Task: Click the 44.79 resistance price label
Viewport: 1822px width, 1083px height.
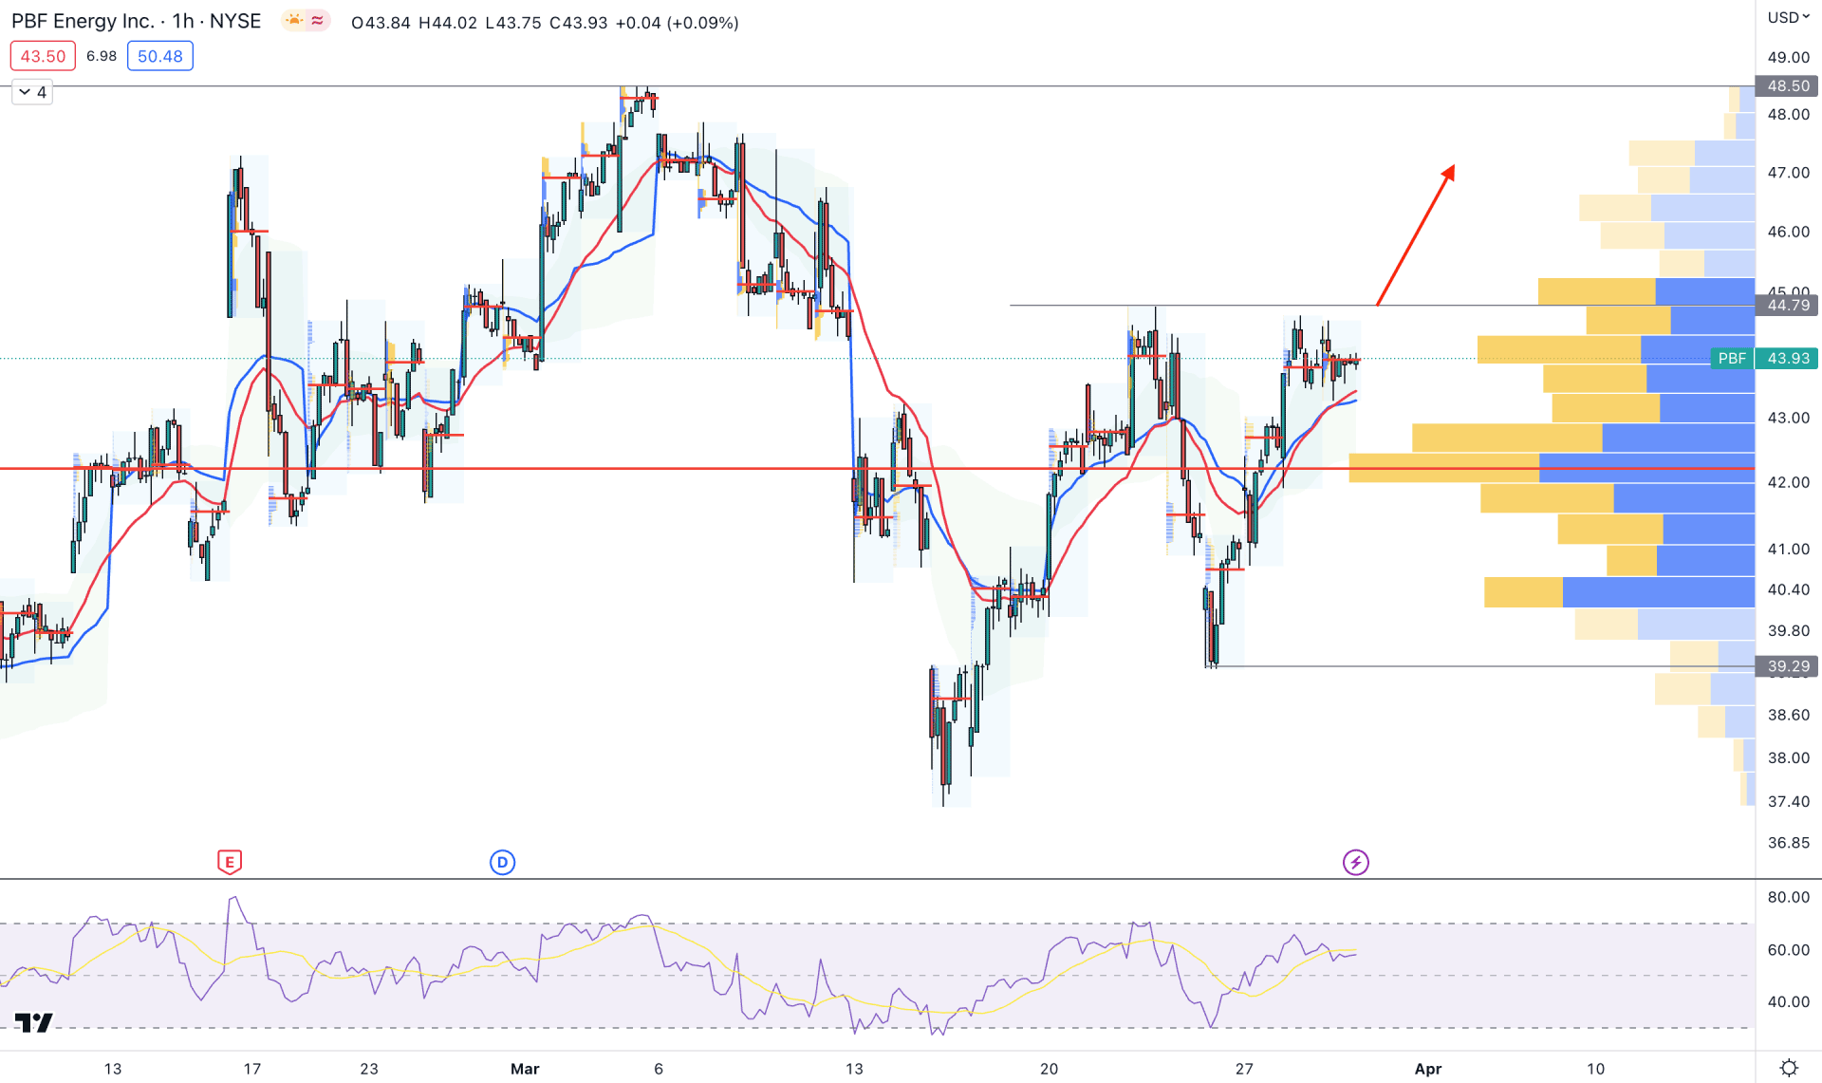Action: pyautogui.click(x=1788, y=305)
